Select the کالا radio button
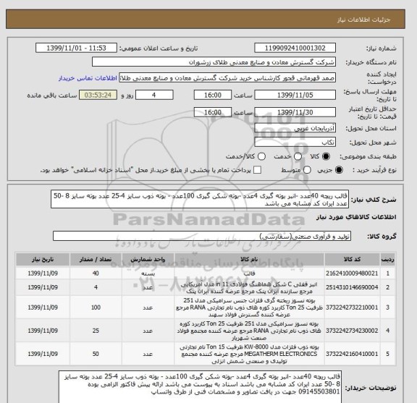417x403 pixels. coord(326,156)
